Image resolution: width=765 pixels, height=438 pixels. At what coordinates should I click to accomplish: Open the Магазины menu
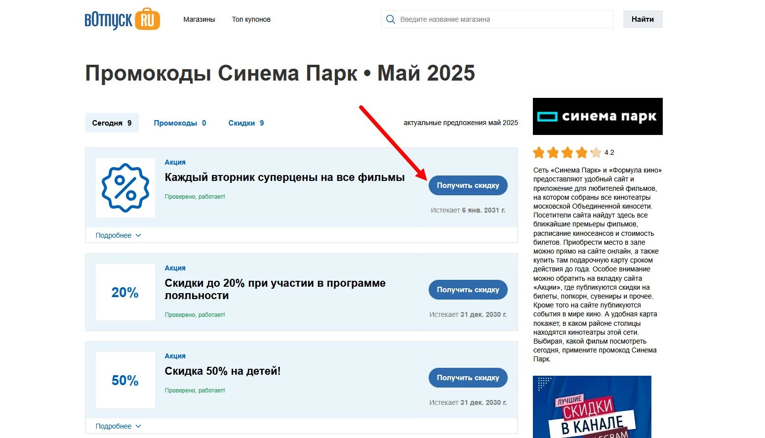[199, 19]
